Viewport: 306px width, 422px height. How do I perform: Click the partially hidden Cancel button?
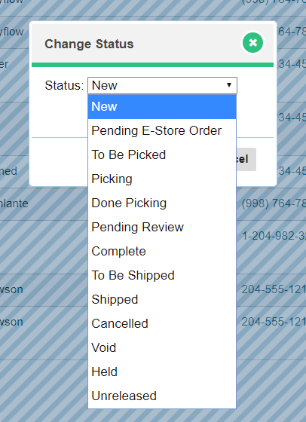point(246,159)
